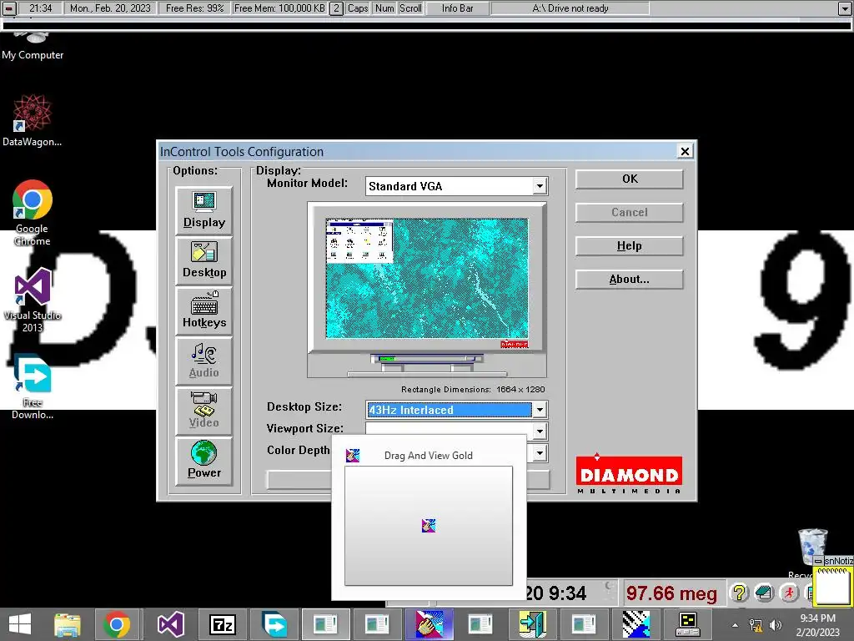Toggle the Num indicator in Info Bar

[384, 8]
